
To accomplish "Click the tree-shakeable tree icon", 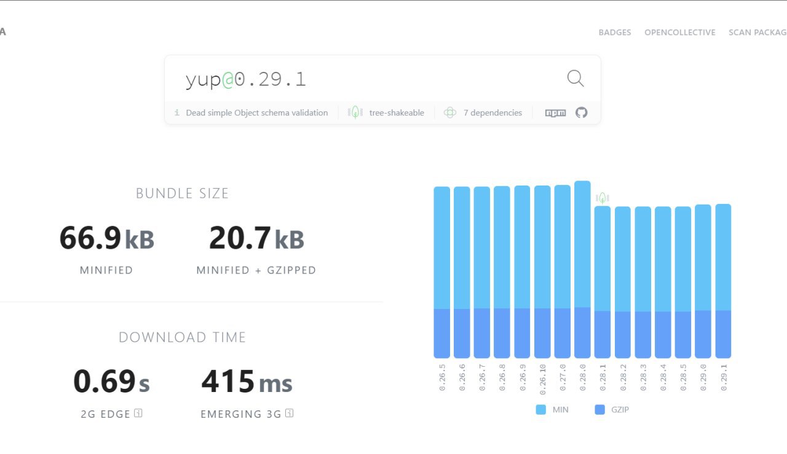I will pyautogui.click(x=355, y=112).
